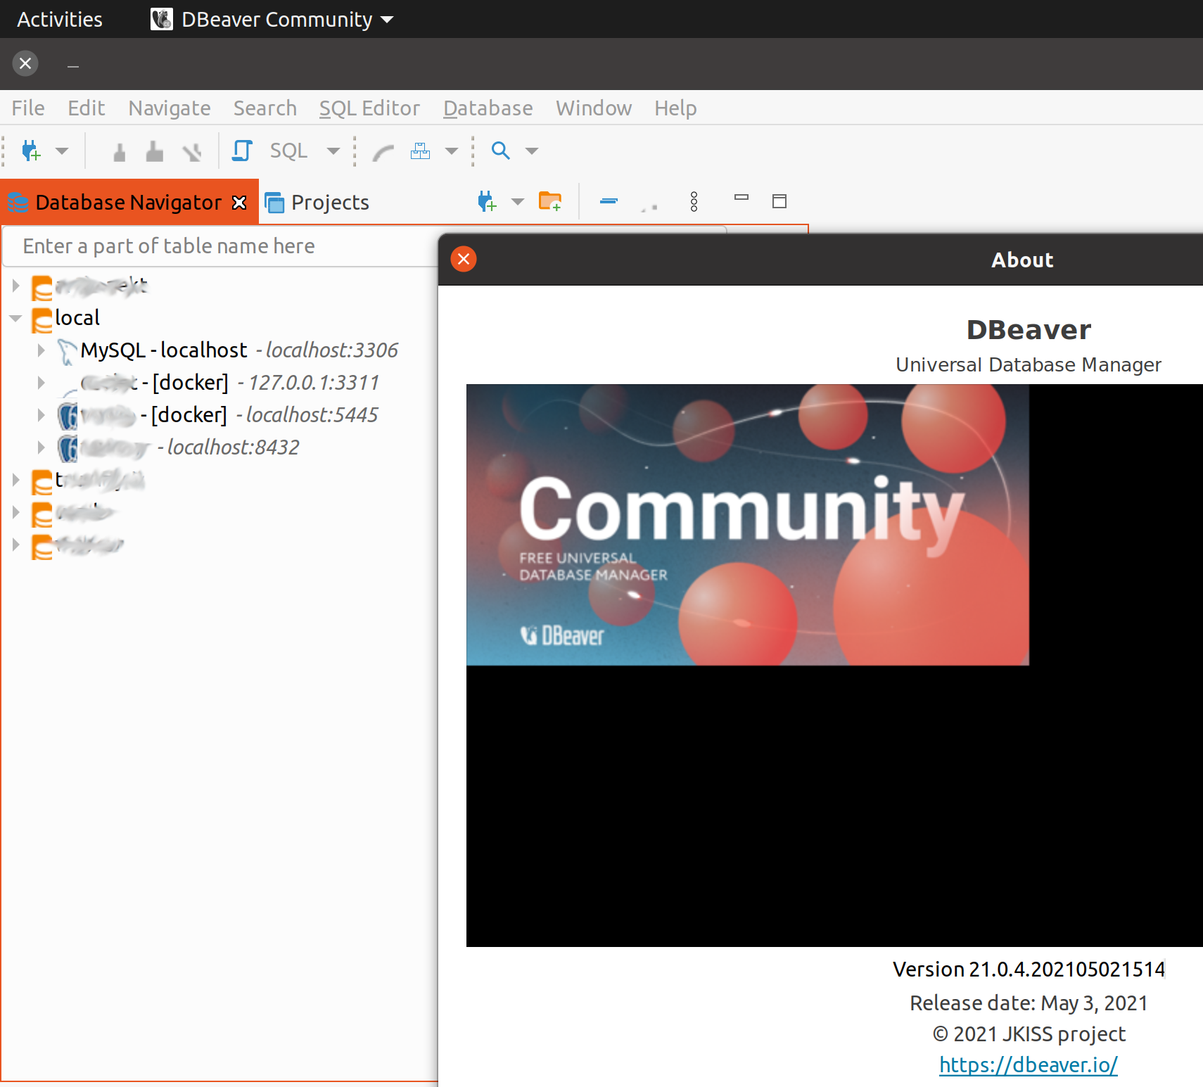Open a new SQL Editor script
The image size is (1203, 1087).
pos(241,151)
